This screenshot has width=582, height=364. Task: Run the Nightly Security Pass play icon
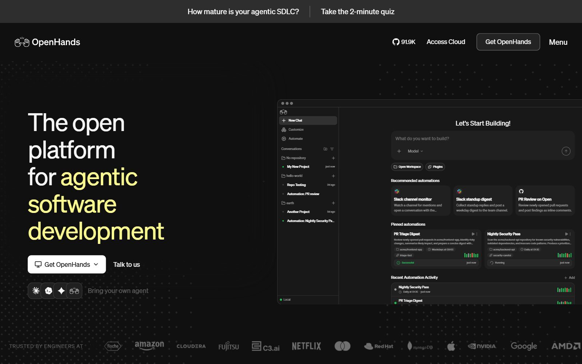pyautogui.click(x=566, y=234)
